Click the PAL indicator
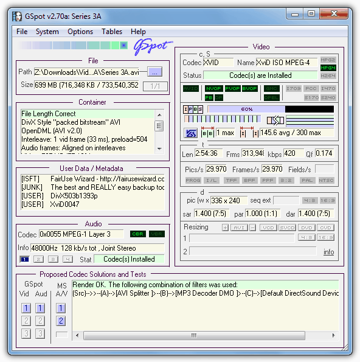The height and width of the screenshot is (362, 360). pyautogui.click(x=307, y=180)
